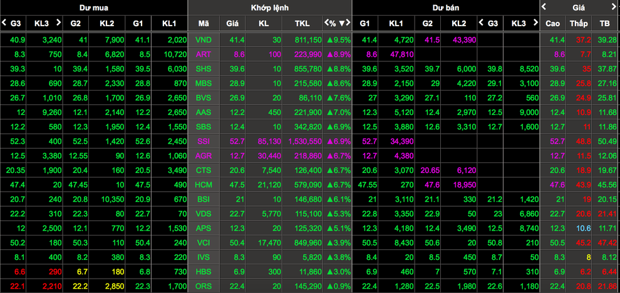Image resolution: width=620 pixels, height=293 pixels.
Task: Open the APS ticker symbol
Action: point(204,228)
